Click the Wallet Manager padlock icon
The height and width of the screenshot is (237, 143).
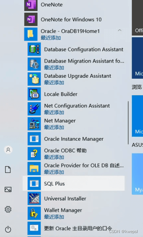click(x=34, y=213)
